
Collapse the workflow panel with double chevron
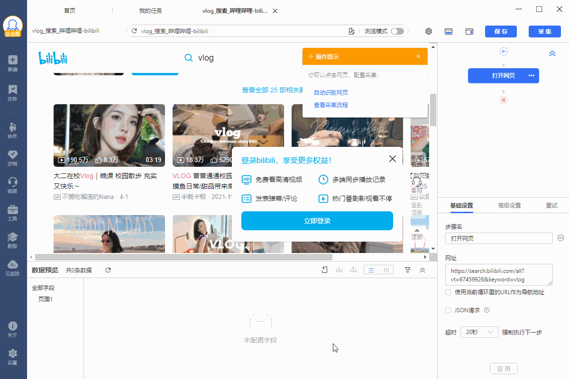[552, 54]
